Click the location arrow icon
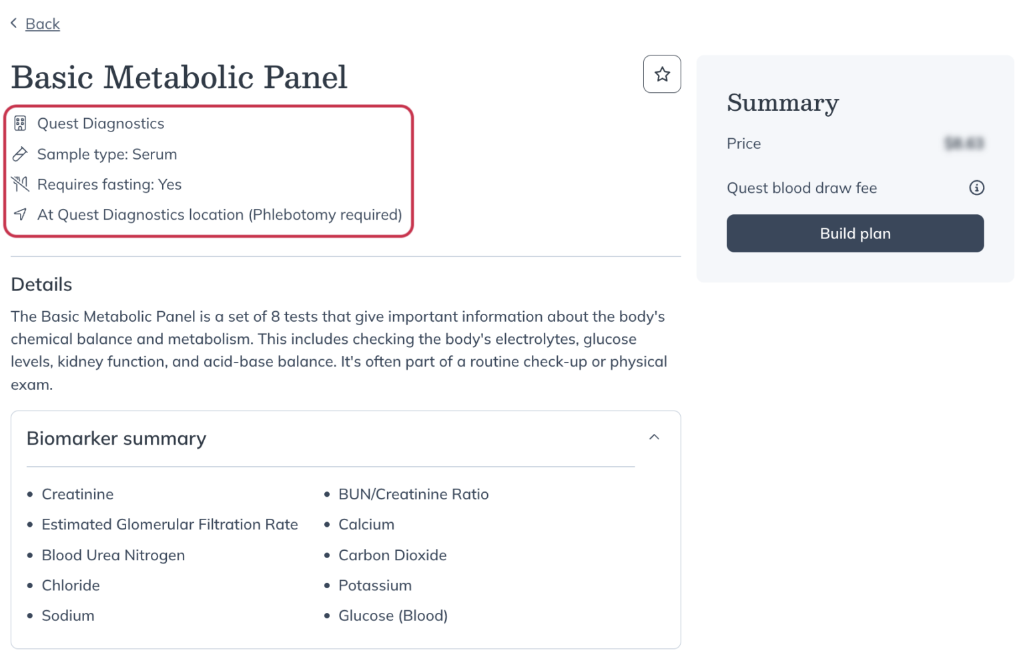1025x661 pixels. tap(20, 214)
